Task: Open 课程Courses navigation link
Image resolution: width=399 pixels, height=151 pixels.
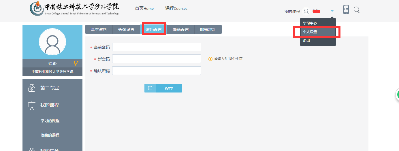Action: 176,9
